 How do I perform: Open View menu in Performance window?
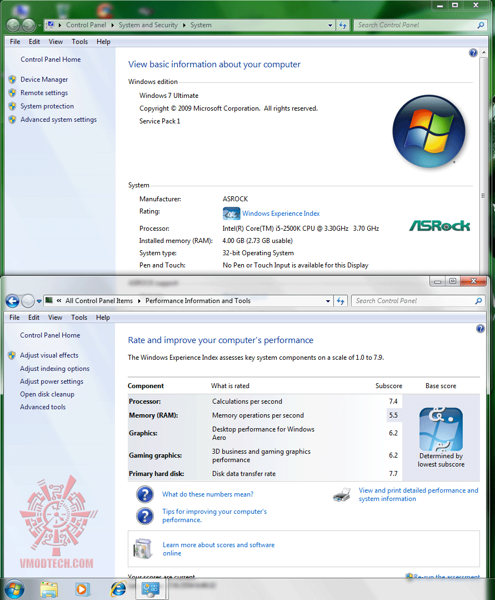pos(55,318)
